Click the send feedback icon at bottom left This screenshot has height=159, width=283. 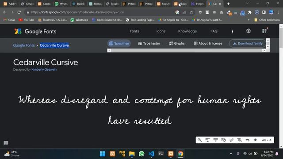6,143
